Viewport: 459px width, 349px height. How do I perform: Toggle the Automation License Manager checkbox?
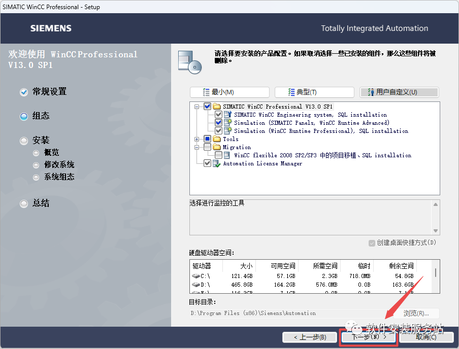click(207, 163)
